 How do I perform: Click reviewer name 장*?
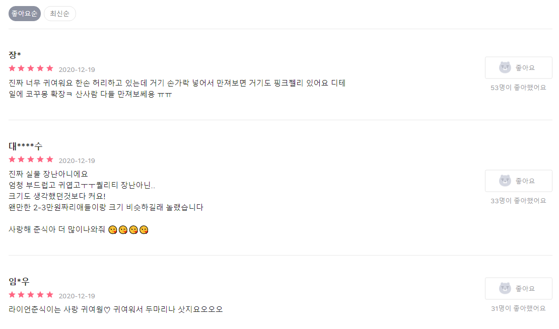click(x=15, y=54)
